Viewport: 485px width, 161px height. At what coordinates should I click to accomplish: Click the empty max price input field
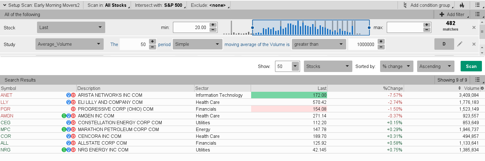(405, 28)
